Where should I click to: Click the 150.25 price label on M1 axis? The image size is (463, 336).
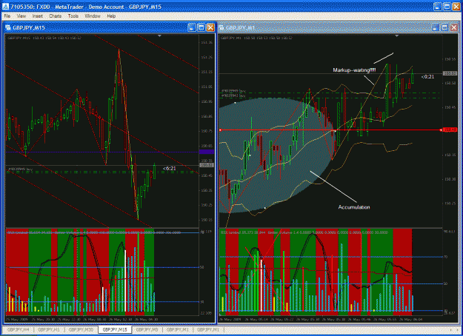coord(450,204)
